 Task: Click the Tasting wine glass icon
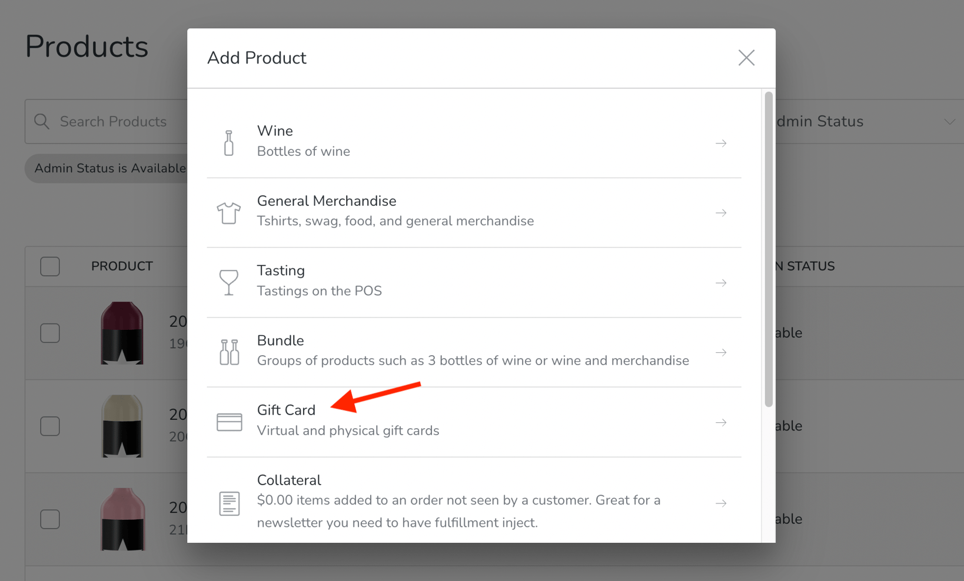point(229,282)
